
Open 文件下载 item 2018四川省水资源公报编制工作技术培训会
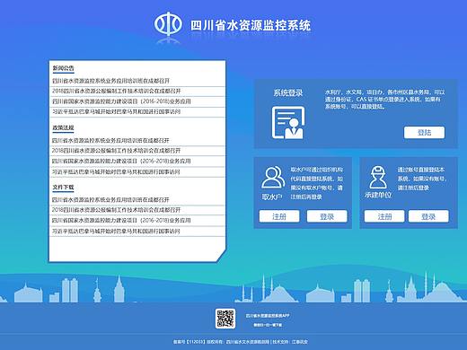(117, 210)
